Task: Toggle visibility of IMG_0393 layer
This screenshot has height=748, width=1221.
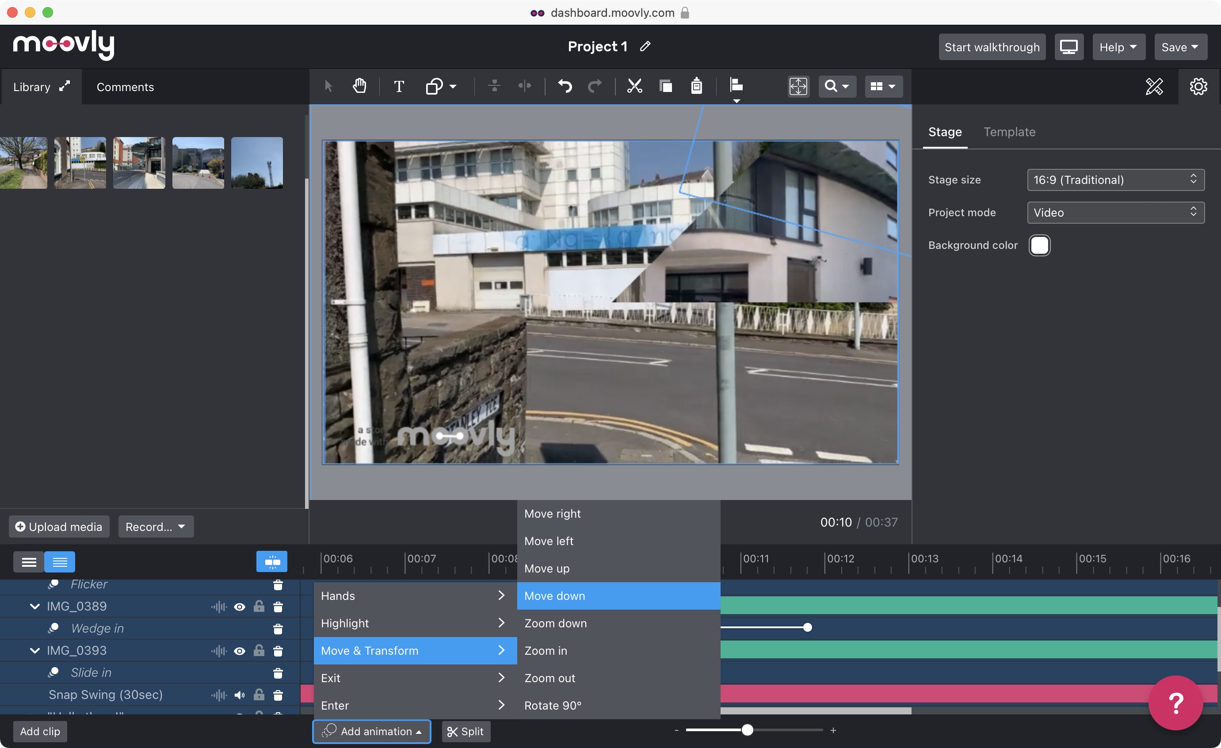Action: (241, 650)
